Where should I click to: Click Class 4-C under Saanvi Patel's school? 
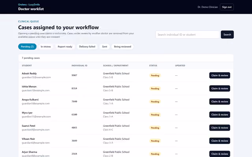point(108,130)
